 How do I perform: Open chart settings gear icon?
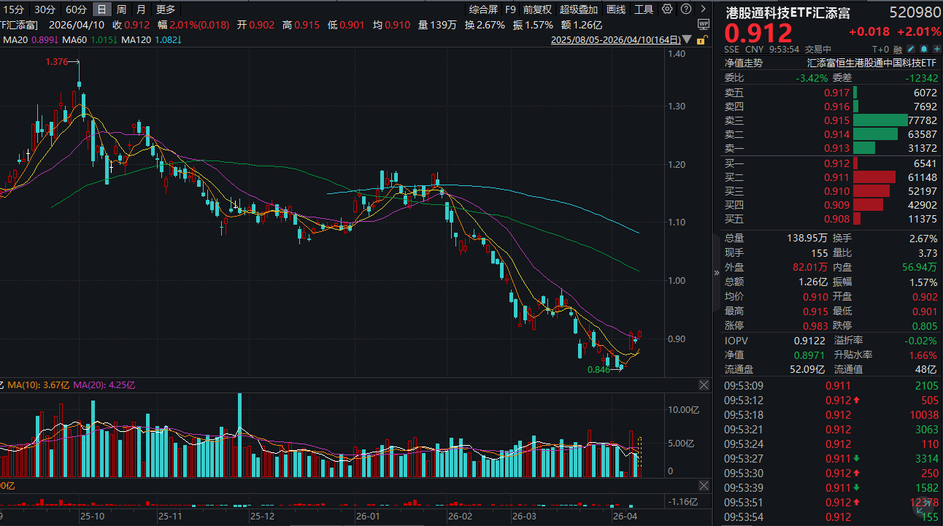pyautogui.click(x=667, y=9)
